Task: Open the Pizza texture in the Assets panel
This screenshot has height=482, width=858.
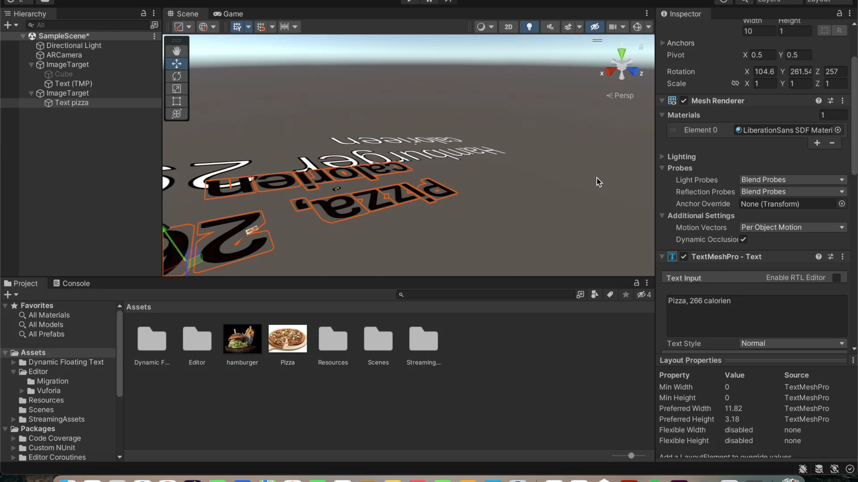Action: (x=287, y=338)
